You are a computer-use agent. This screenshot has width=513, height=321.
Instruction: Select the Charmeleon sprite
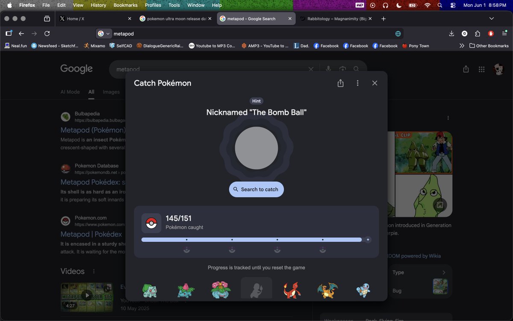292,290
